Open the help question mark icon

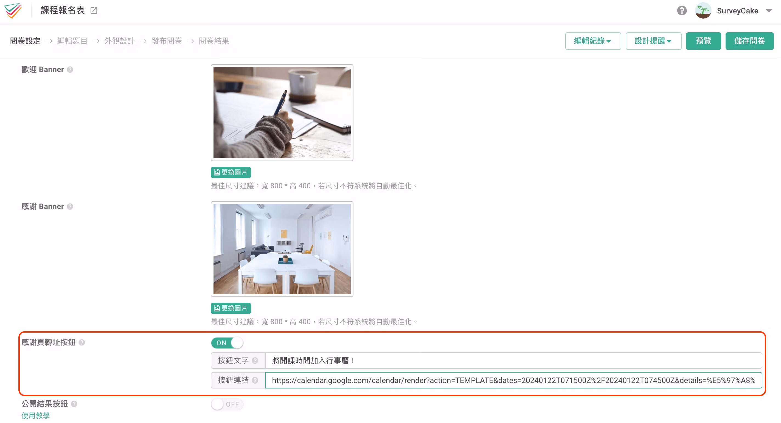(x=682, y=11)
